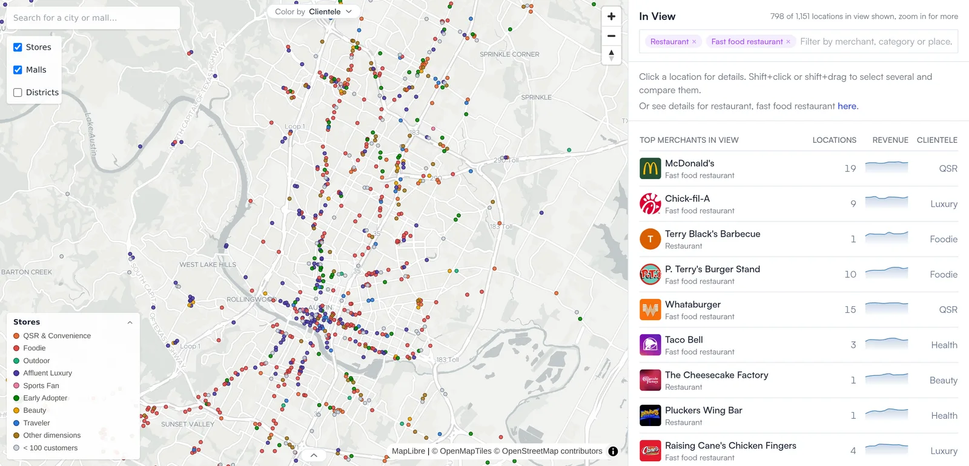Click the Other dimensions legend swatch
The height and width of the screenshot is (466, 969).
16,435
